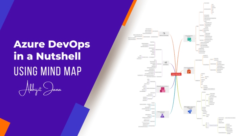Click the Source Code Management (Repos) label

(x=189, y=68)
